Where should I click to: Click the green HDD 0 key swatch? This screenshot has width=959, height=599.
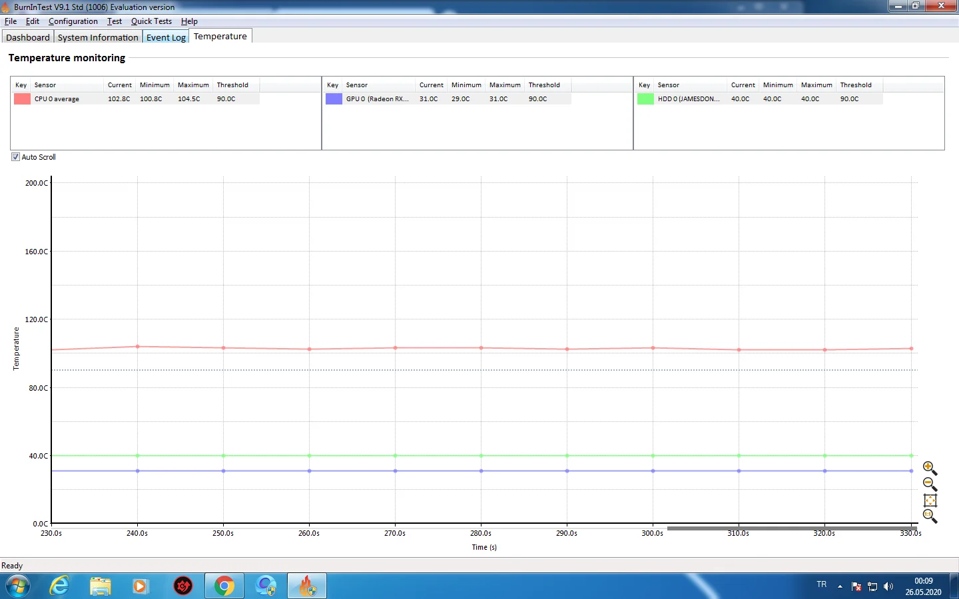(x=645, y=99)
